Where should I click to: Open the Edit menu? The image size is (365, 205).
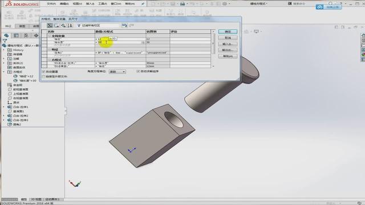(x=64, y=4)
